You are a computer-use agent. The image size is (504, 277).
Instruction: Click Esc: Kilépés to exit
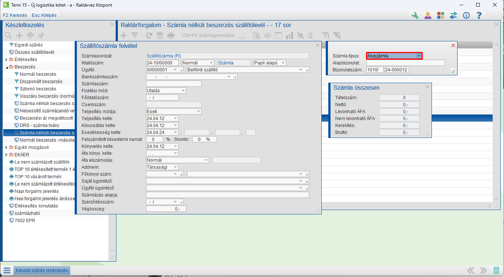[x=44, y=15]
